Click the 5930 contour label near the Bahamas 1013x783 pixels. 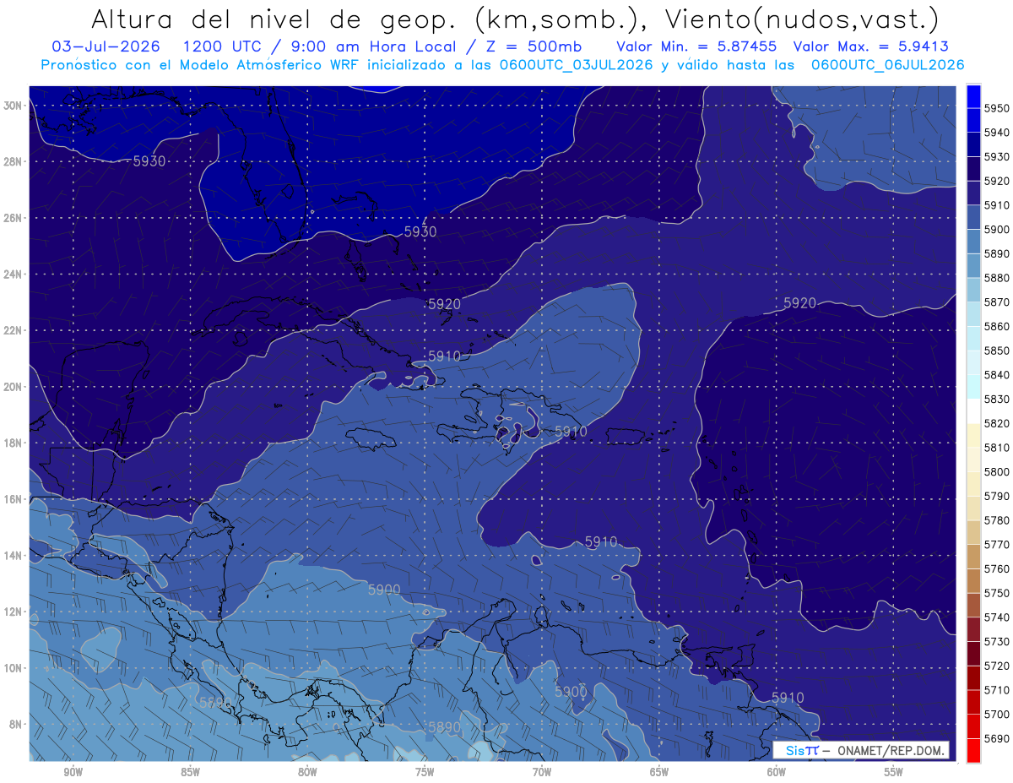(420, 231)
